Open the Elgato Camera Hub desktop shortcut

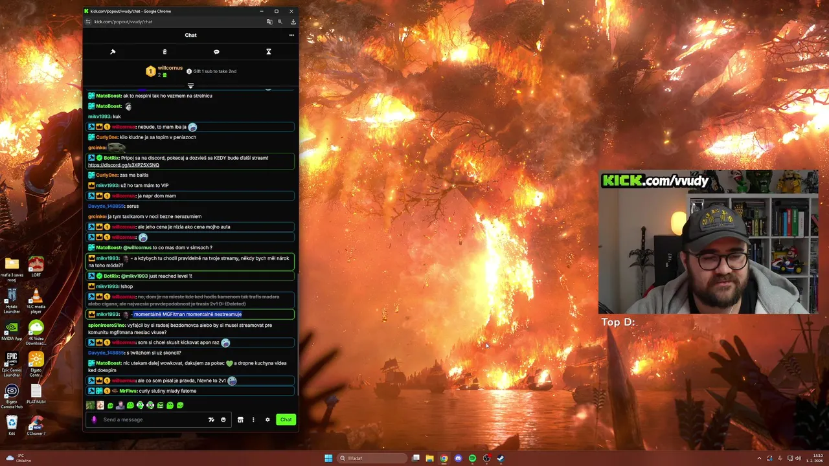click(12, 396)
